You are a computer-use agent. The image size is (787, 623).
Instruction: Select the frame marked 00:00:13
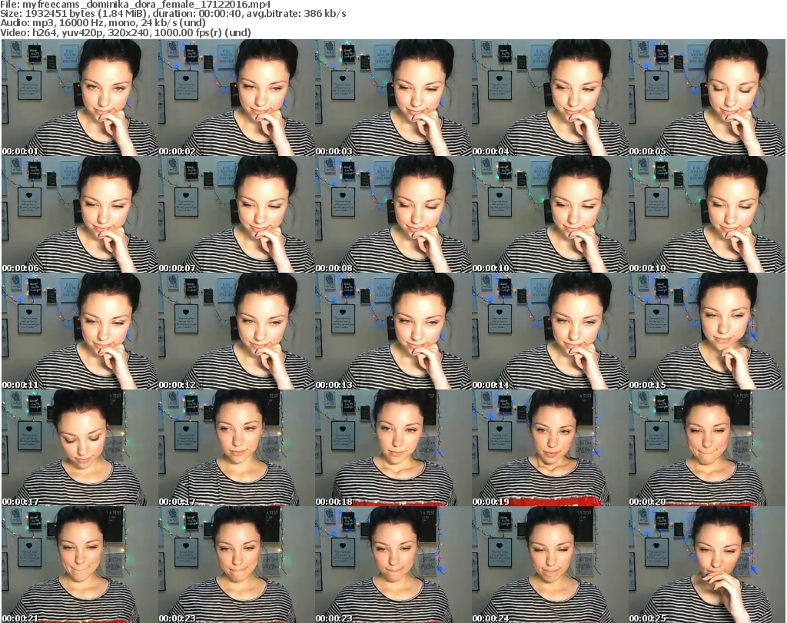pos(393,332)
